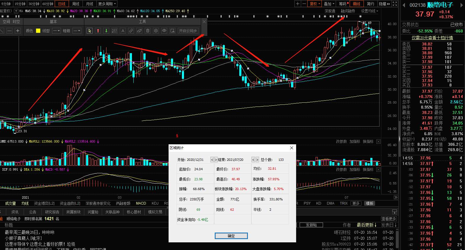The image size is (465, 250).
Task: Switch to 30分钟 period tab
Action: click(x=34, y=4)
